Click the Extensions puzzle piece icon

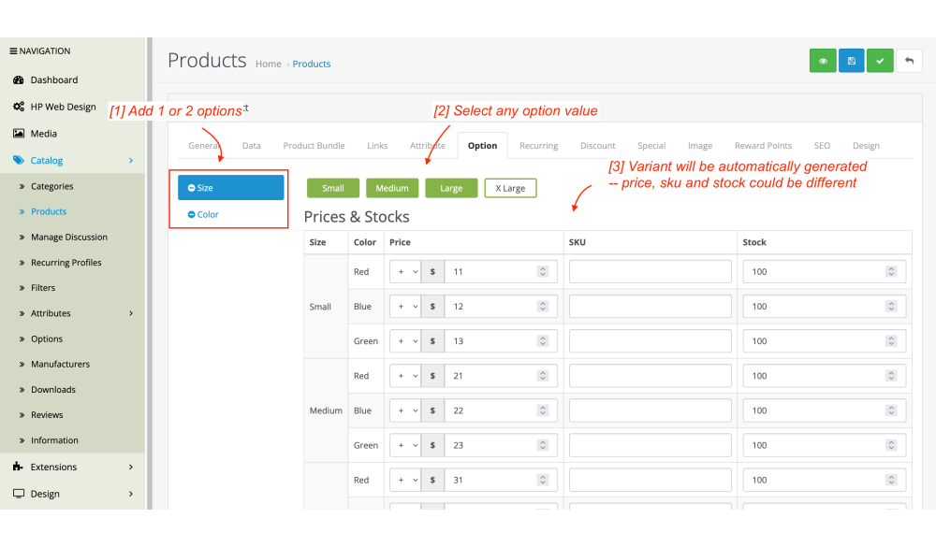coord(18,467)
